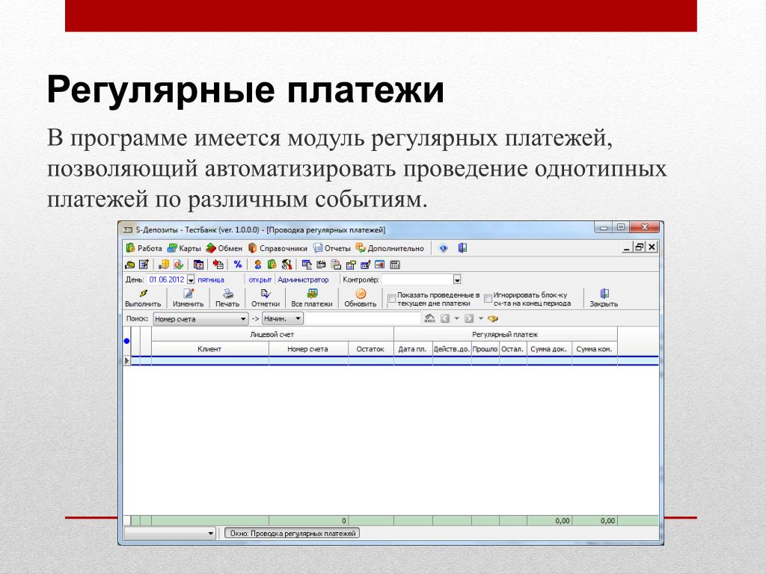Click the 'Обновить' button
766x574 pixels.
point(361,297)
